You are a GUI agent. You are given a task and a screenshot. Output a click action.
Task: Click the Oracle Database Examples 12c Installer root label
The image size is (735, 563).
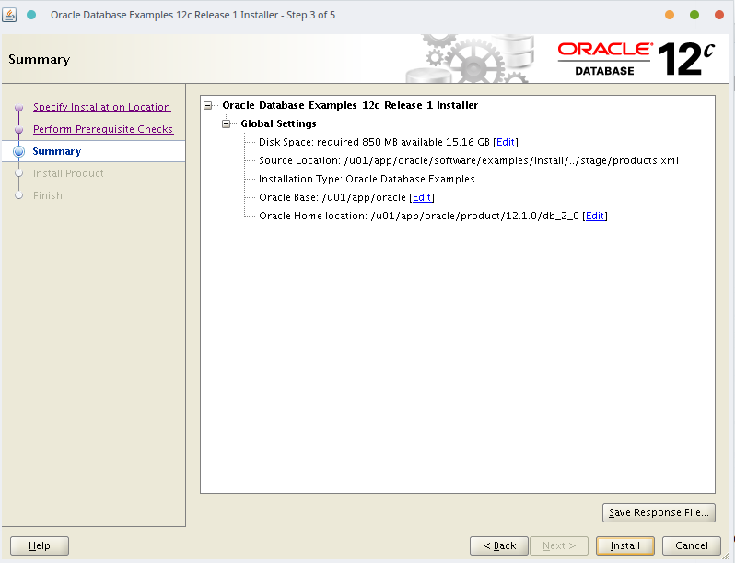coord(350,105)
